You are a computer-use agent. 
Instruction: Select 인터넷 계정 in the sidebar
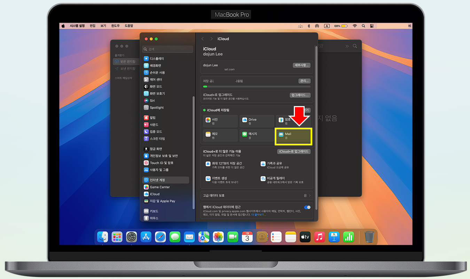[x=166, y=180]
